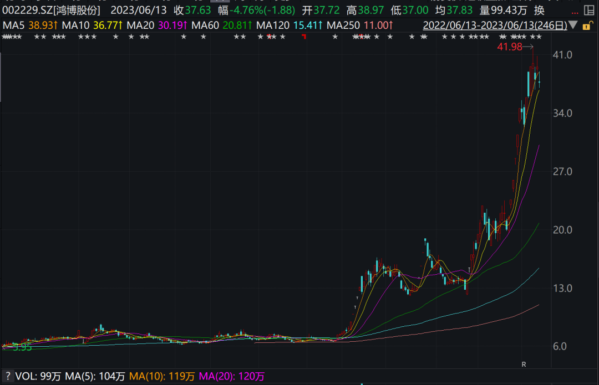Open stock selector 002229.SZ[鸿博股份]
The height and width of the screenshot is (385, 599).
[x=51, y=10]
